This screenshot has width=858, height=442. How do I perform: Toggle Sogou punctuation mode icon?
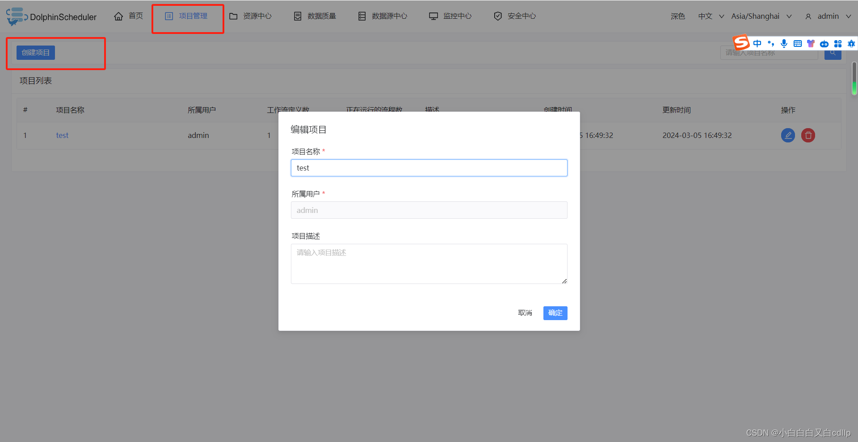[x=770, y=43]
